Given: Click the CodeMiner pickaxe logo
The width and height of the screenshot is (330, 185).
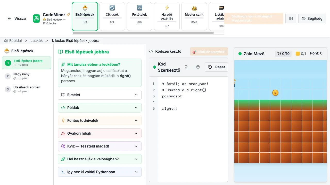Looking at the screenshot, I should point(36,18).
